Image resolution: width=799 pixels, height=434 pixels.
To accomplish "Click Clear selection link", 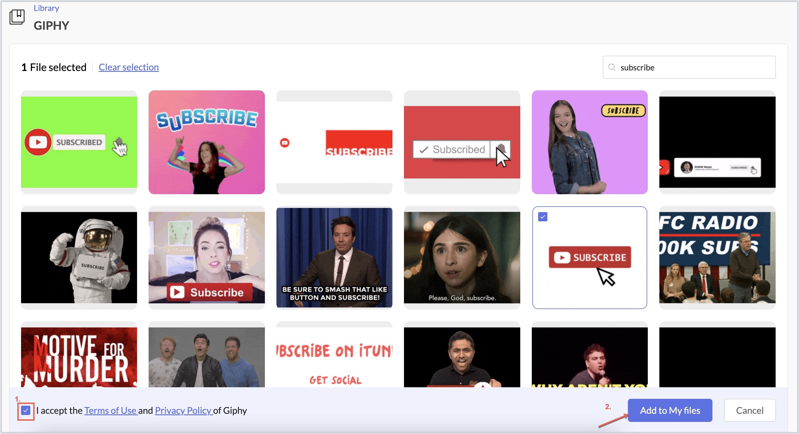I will coord(129,67).
